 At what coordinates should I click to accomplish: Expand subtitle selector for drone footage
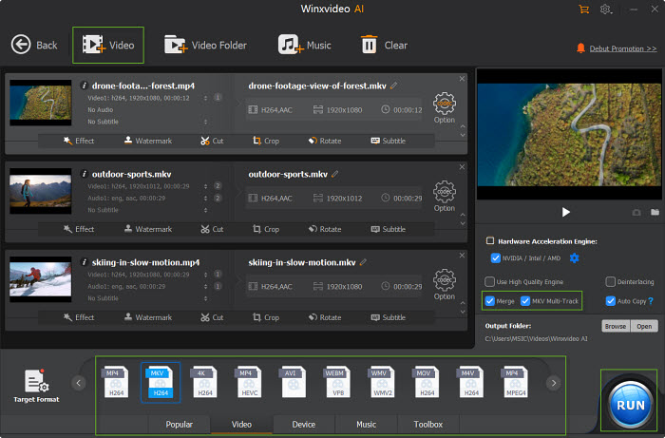pyautogui.click(x=205, y=122)
